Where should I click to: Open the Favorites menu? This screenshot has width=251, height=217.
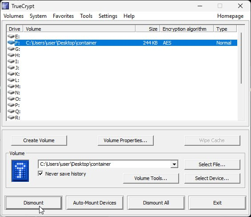[63, 16]
